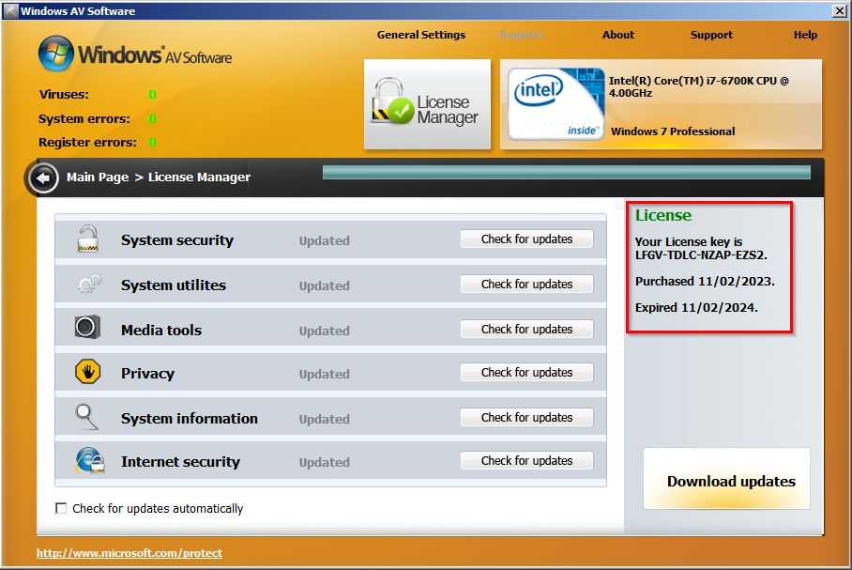Check for updates for Media tools
The height and width of the screenshot is (570, 852).
(x=526, y=329)
